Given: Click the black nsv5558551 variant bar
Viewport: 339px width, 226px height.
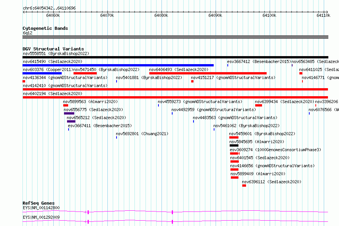Looking at the screenshot, I should click(x=175, y=57).
